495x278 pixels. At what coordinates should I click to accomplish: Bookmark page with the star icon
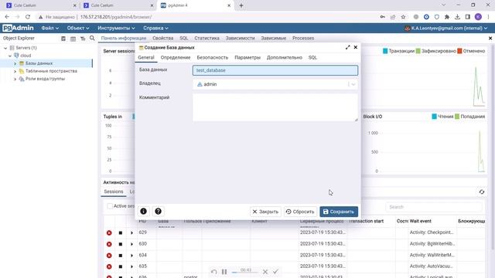tap(403, 17)
